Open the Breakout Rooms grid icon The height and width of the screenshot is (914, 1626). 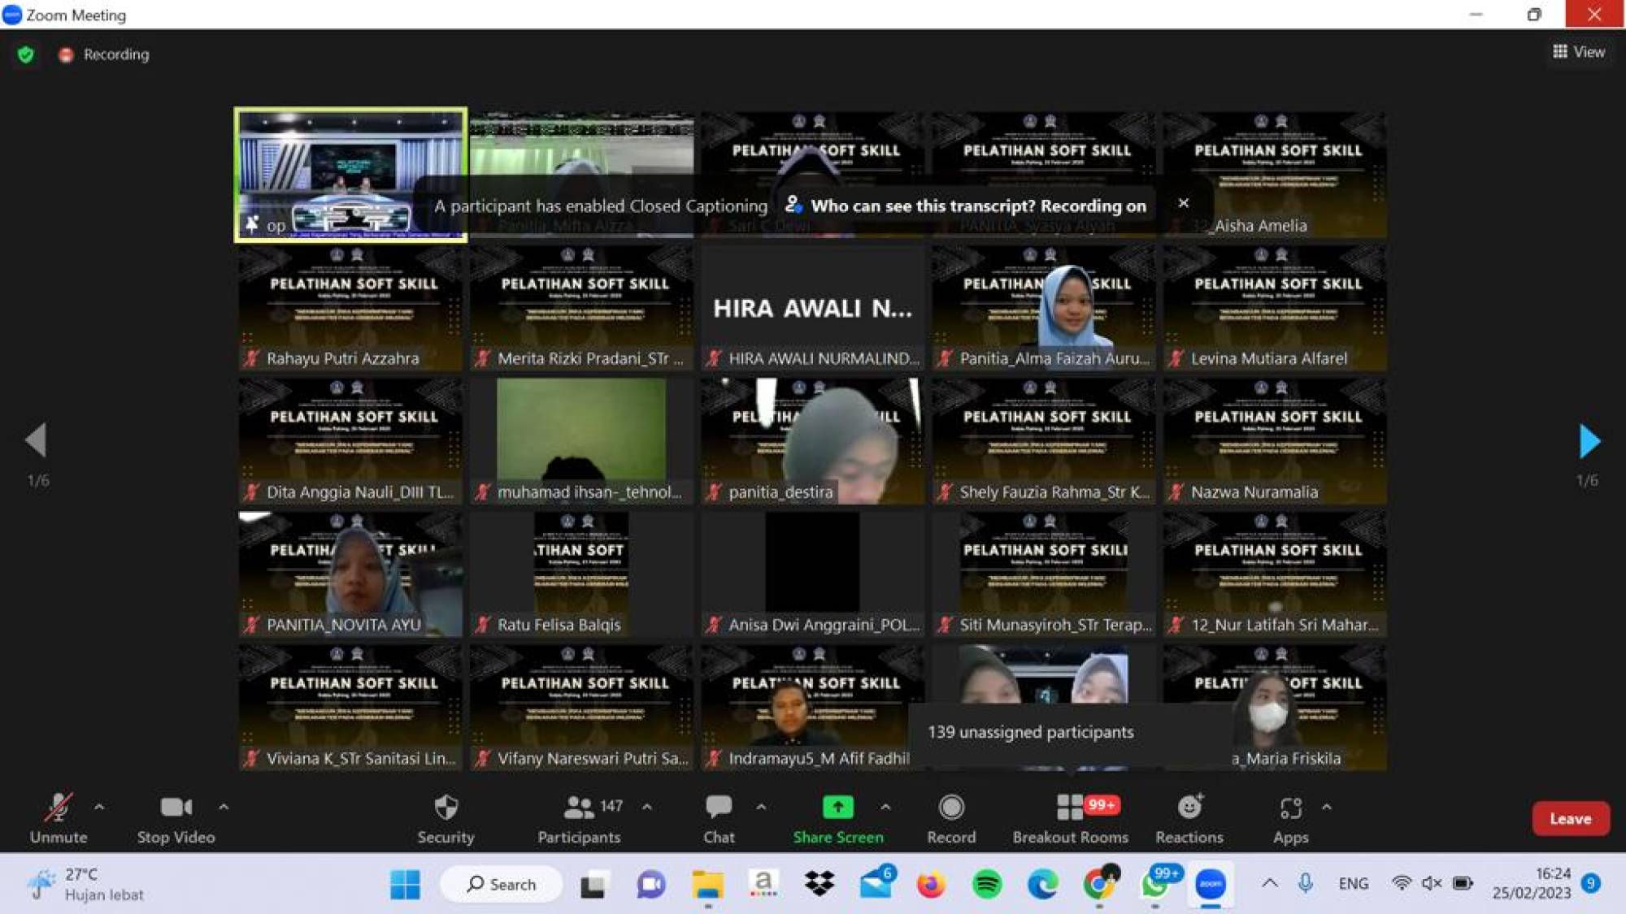(1069, 808)
